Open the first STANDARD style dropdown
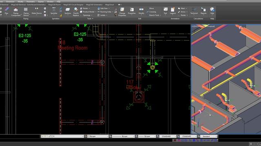The width and height of the screenshot is (261, 146). point(168,136)
